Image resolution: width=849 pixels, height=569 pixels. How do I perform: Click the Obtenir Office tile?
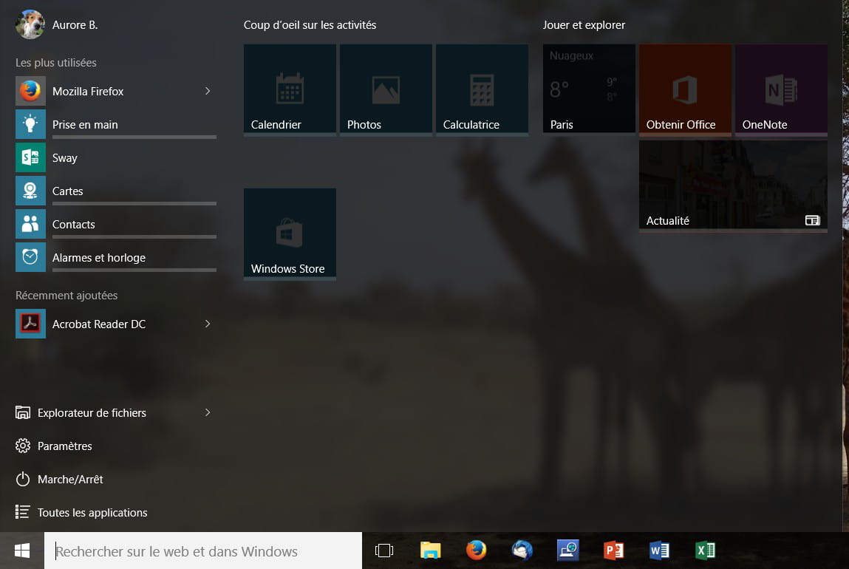click(x=685, y=89)
